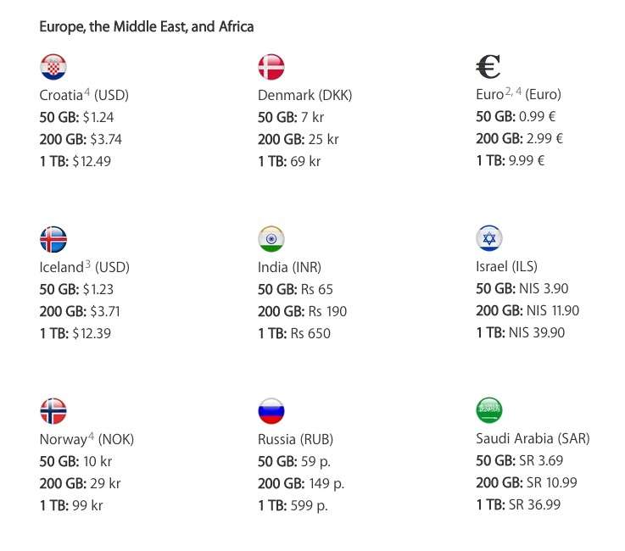
Task: Click the Russia flag icon
Action: tap(271, 411)
